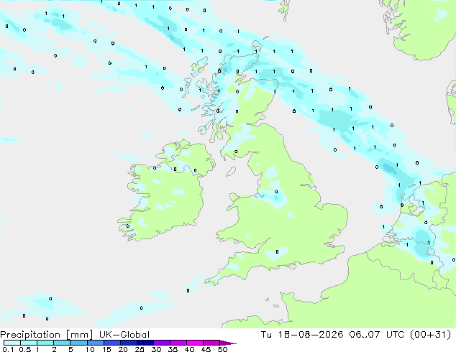
Task: Click the '18-08-2026' date text
Action: click(311, 335)
